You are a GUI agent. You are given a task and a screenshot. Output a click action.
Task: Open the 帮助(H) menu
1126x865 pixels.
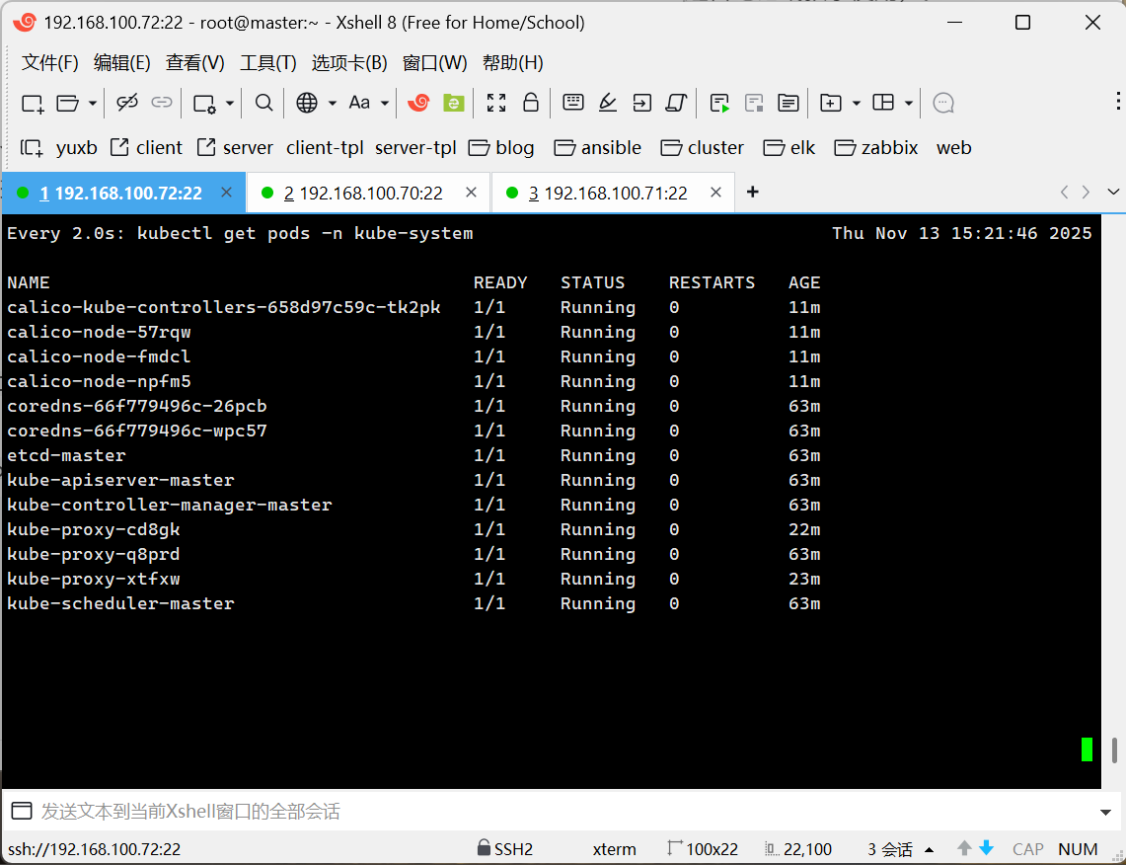click(x=513, y=62)
